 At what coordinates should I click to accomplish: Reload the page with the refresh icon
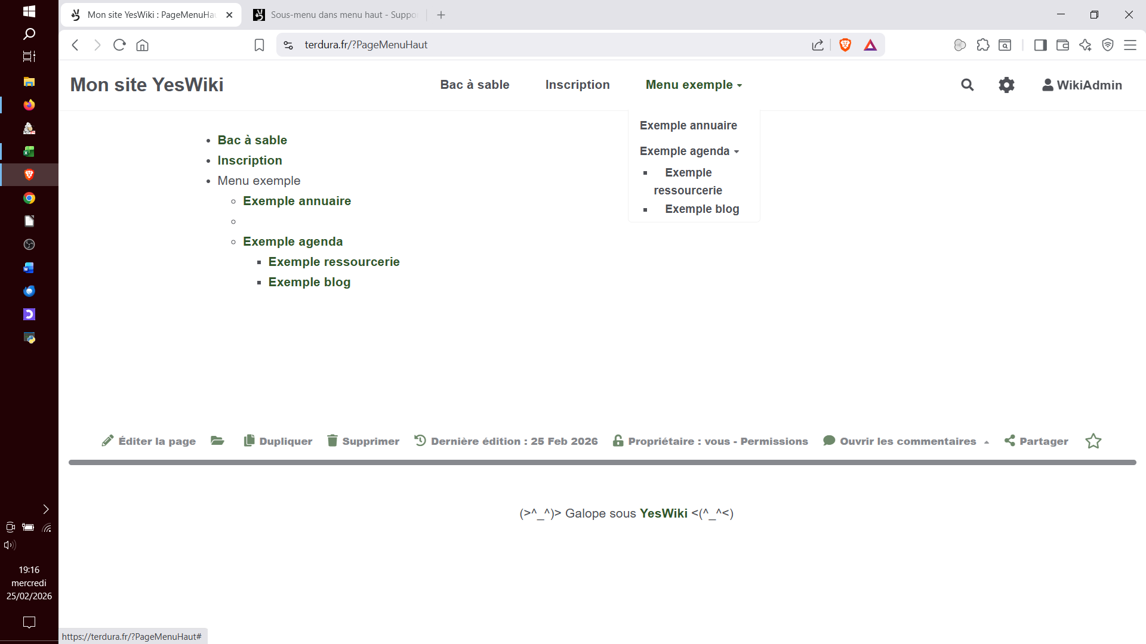pyautogui.click(x=119, y=45)
